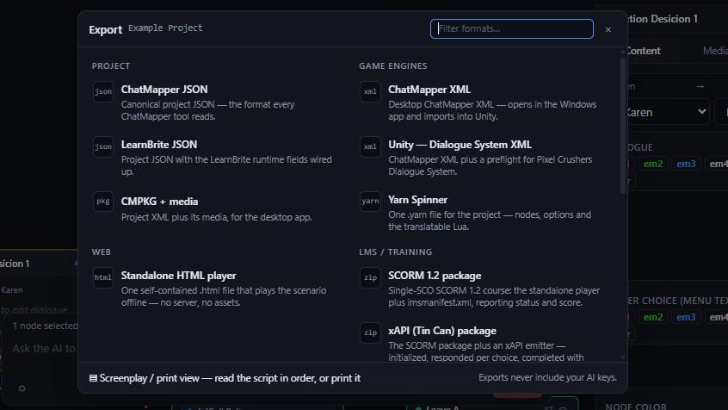This screenshot has height=410, width=728.
Task: Click the yarn icon beside Yarn Spinner
Action: pyautogui.click(x=370, y=202)
